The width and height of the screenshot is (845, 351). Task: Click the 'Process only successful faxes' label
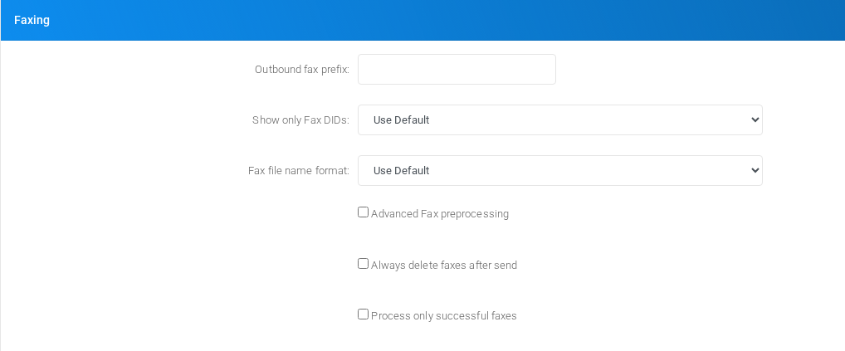point(444,316)
